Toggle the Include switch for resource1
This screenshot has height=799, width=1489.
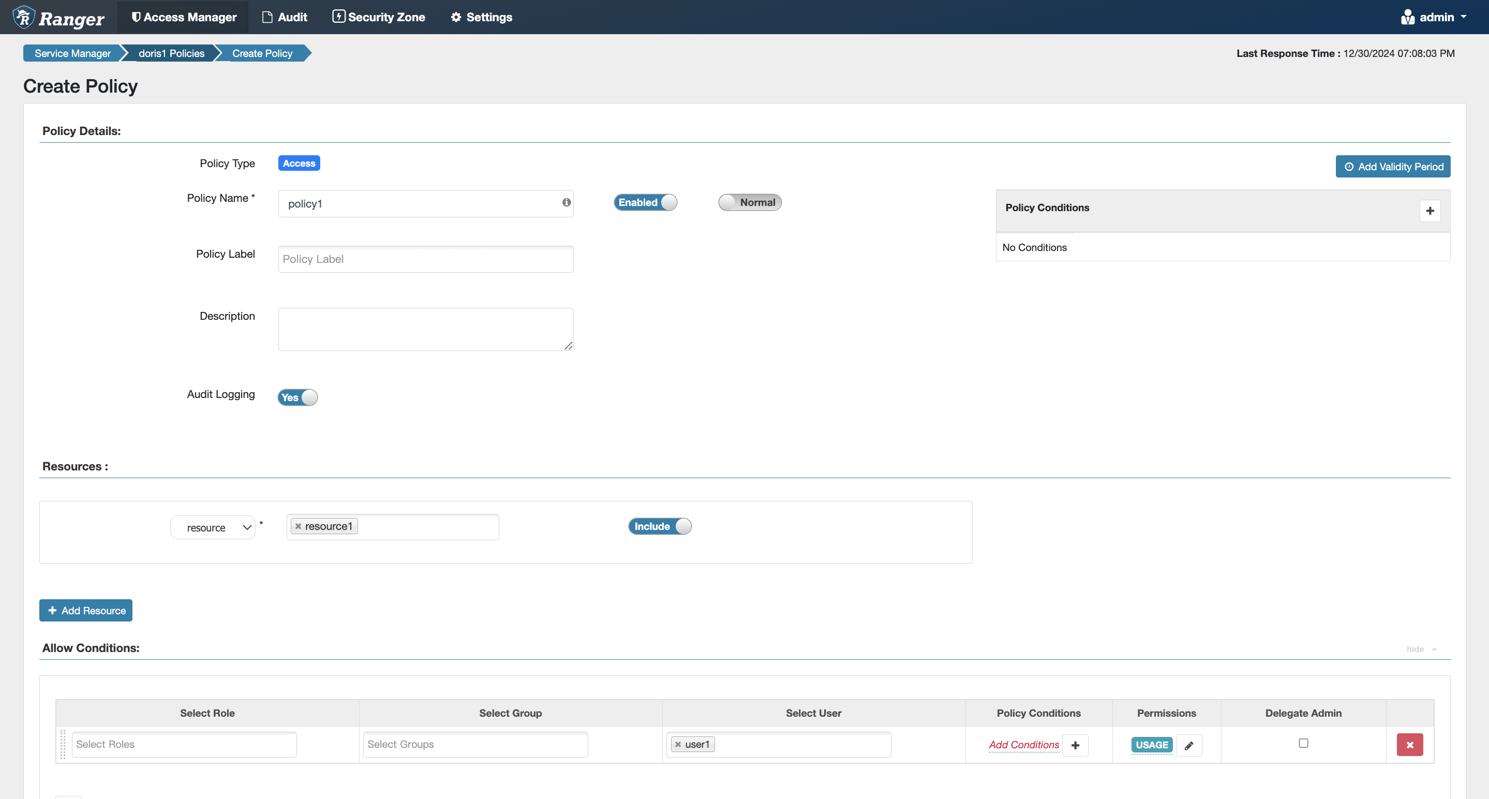(659, 526)
